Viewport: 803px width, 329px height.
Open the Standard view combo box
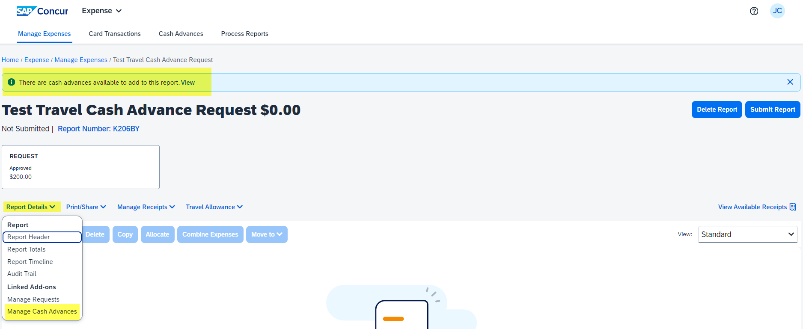(x=748, y=234)
